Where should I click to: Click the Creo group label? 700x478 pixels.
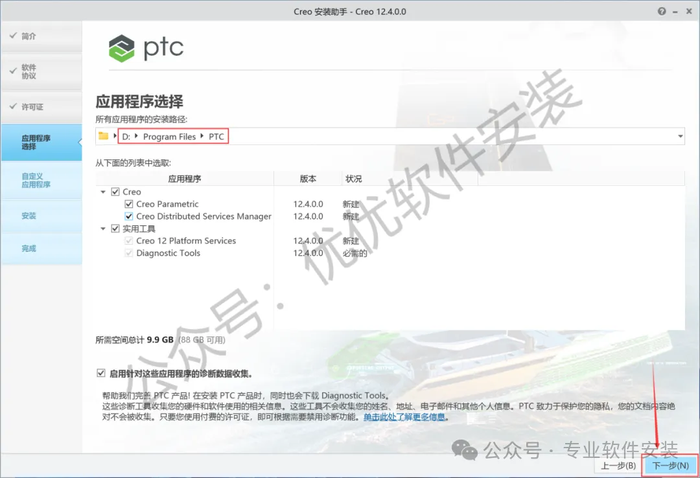point(132,192)
